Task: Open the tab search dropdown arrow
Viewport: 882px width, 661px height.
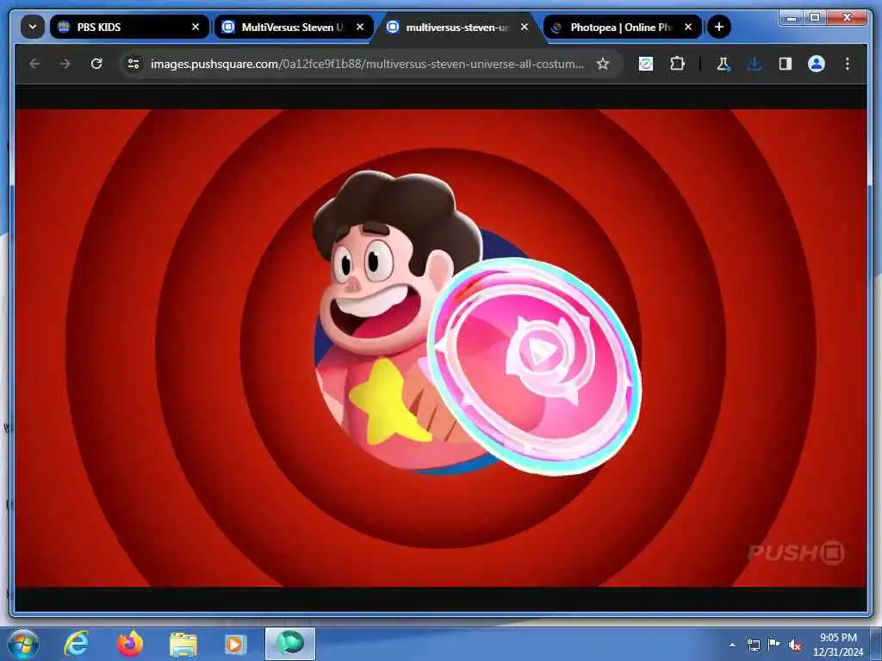Action: (x=33, y=27)
